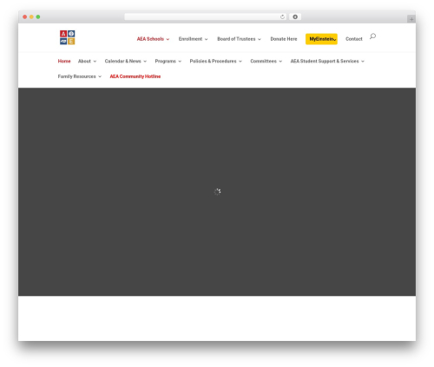Expand the chevron next to Committees
Screen dimensions: 434x367
280,62
